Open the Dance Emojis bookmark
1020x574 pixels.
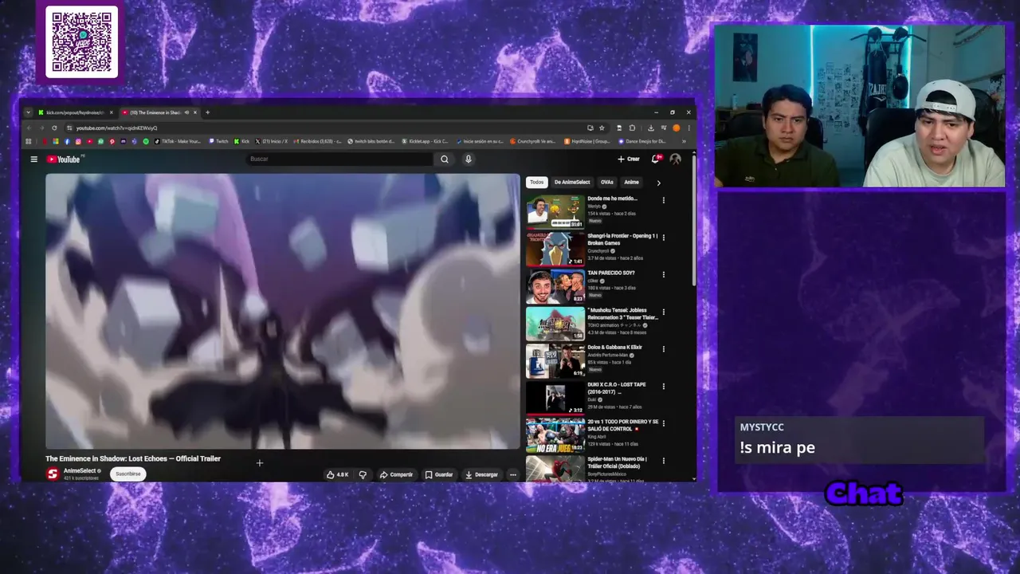pyautogui.click(x=642, y=141)
